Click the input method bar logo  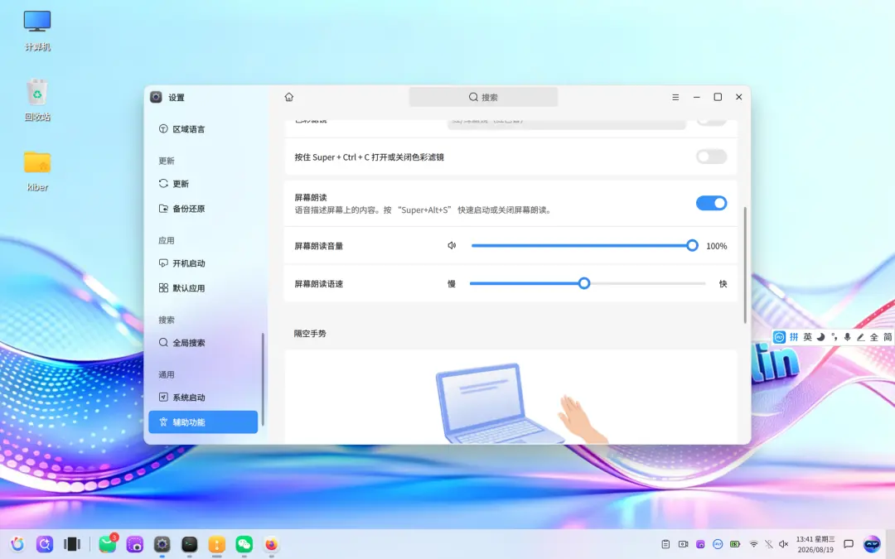tap(779, 337)
